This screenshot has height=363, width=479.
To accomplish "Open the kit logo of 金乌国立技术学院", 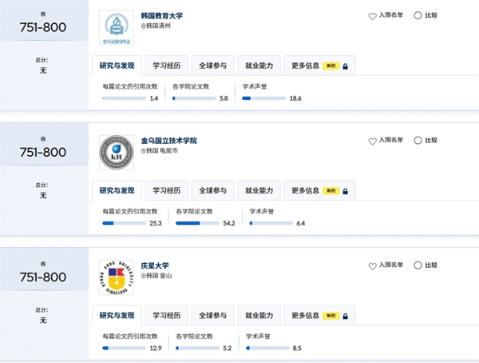I will tap(117, 153).
